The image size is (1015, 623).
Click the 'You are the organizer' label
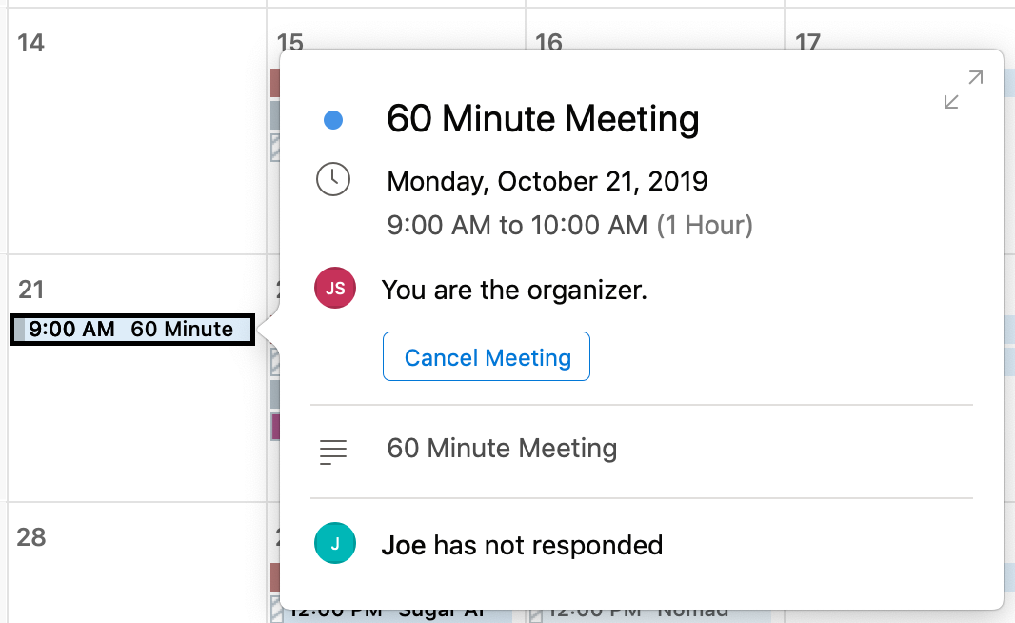(512, 290)
